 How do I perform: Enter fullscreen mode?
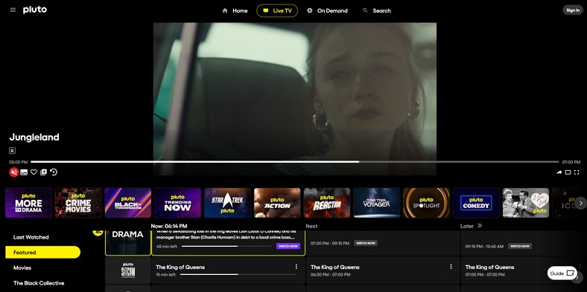click(x=577, y=172)
